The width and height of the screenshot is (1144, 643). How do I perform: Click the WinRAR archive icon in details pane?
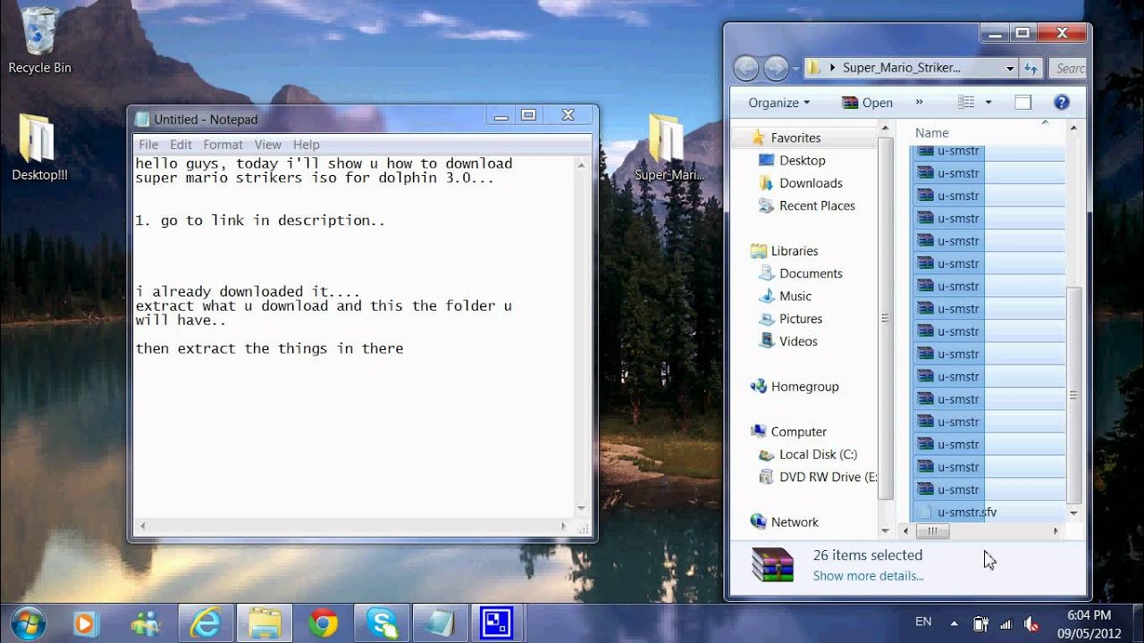click(x=772, y=564)
